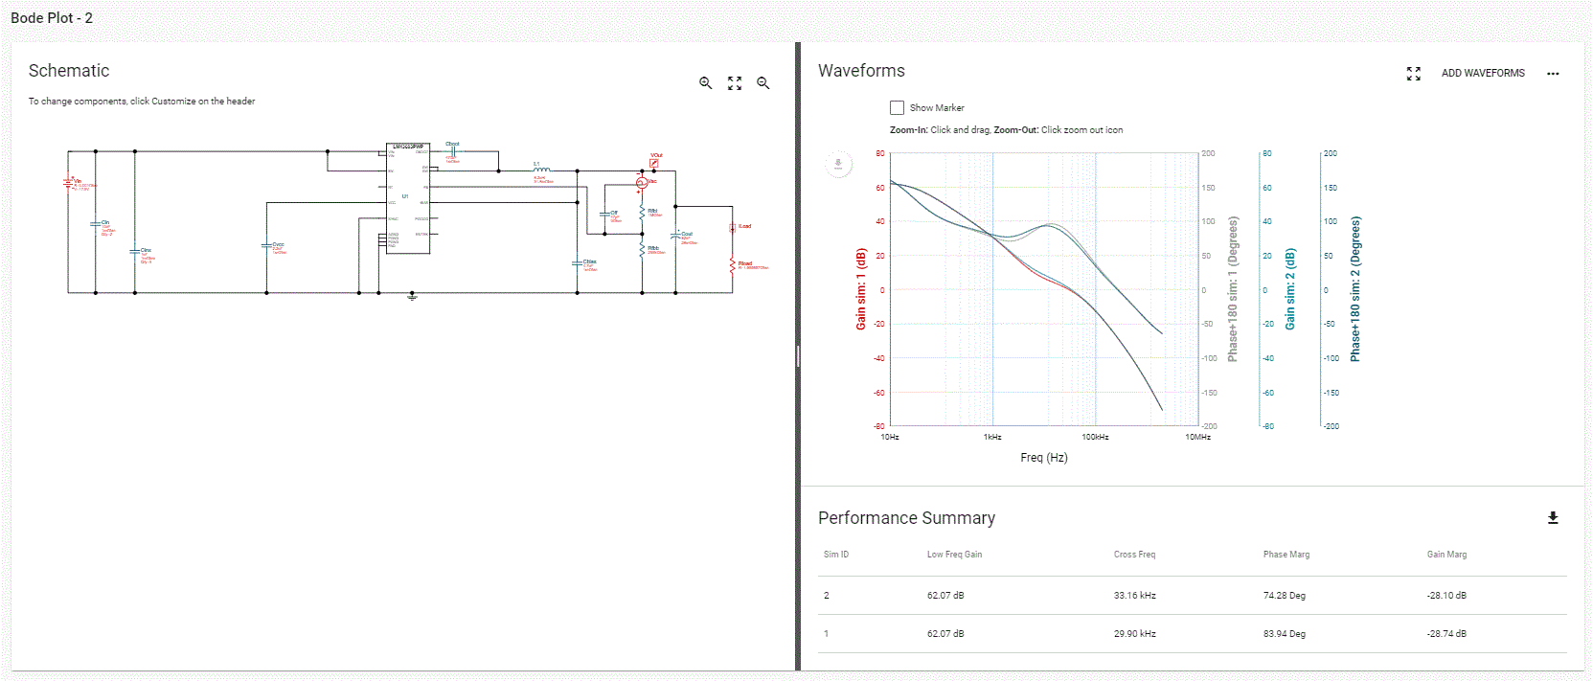Click the LM5013 U1 chip block
The width and height of the screenshot is (1593, 681).
407,198
